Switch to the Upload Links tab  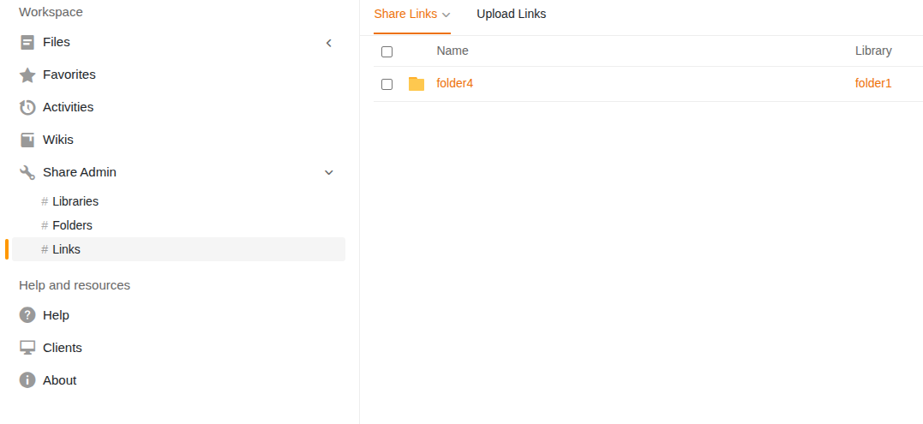(x=511, y=14)
